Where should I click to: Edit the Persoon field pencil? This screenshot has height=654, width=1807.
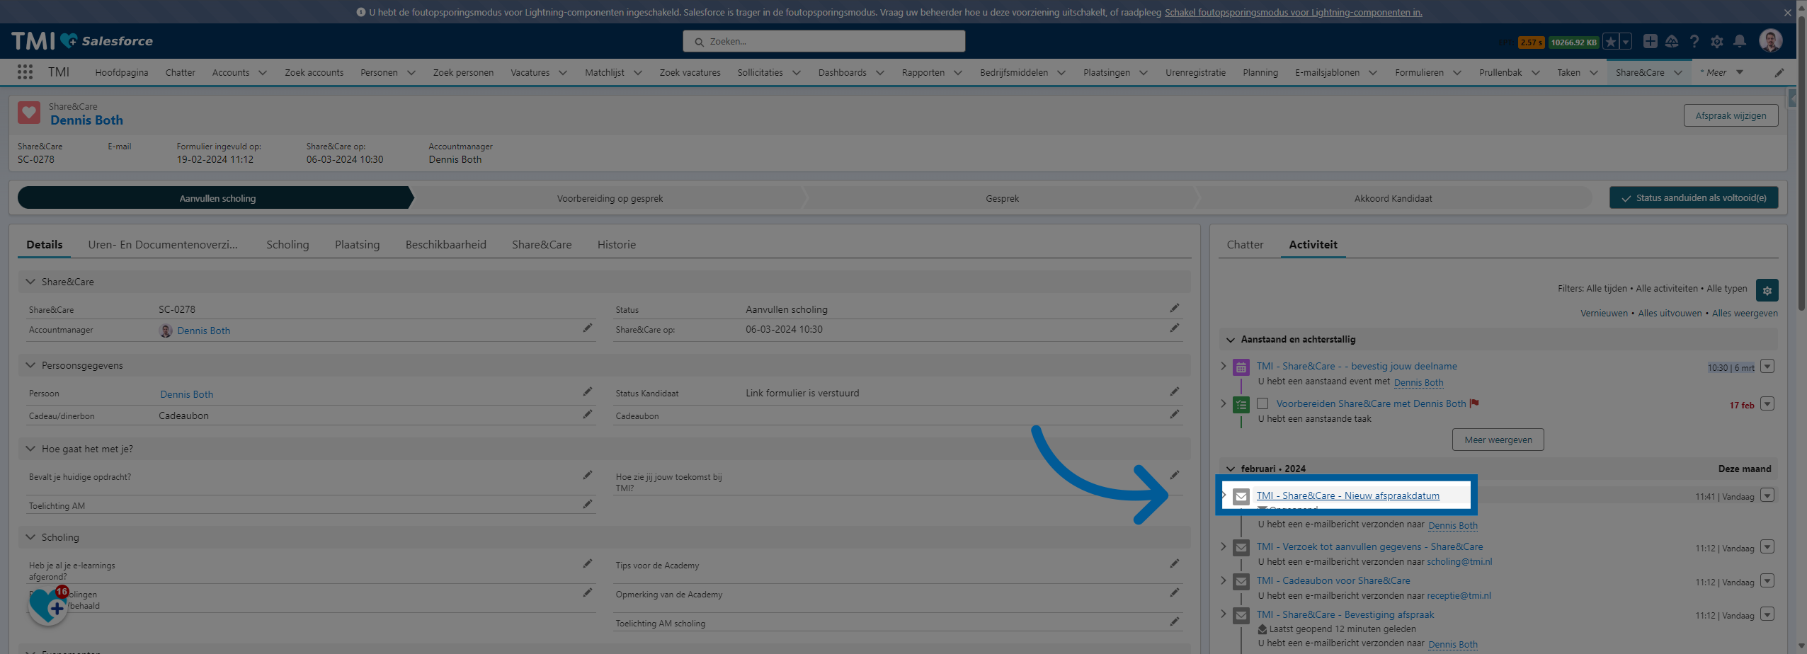[587, 391]
